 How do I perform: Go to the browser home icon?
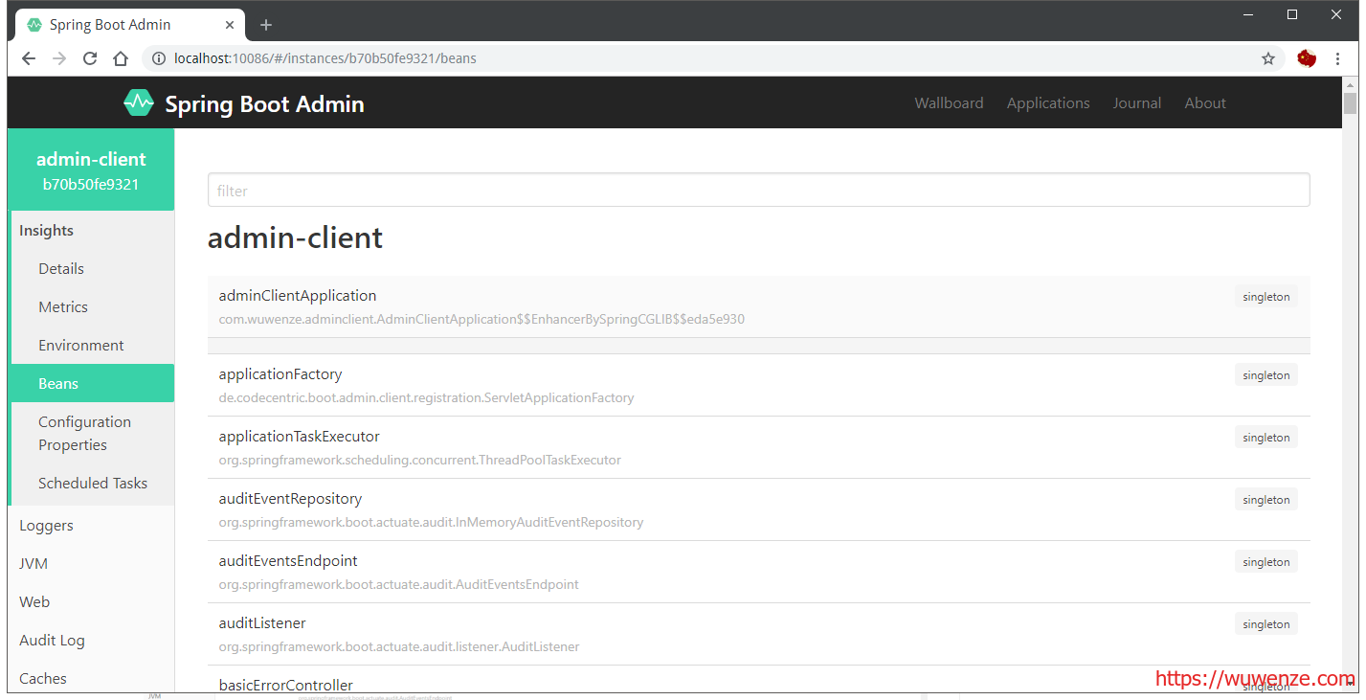pos(121,58)
